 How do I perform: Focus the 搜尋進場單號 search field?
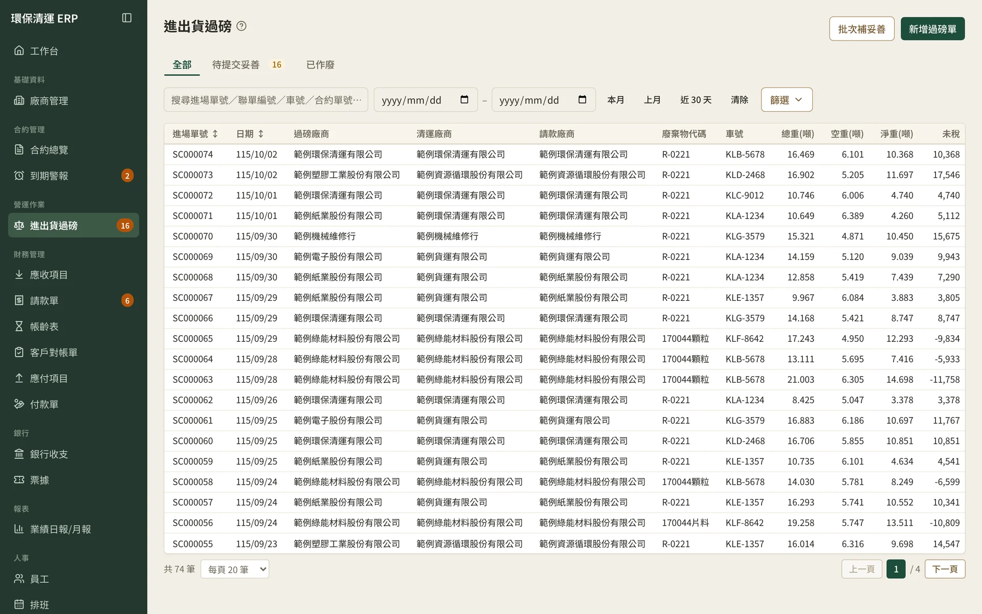coord(266,100)
